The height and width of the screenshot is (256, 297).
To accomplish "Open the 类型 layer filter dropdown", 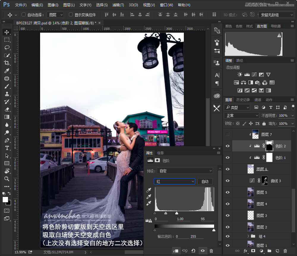I will (x=237, y=108).
